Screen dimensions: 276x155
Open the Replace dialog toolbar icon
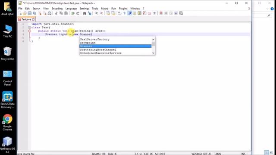pos(89,13)
